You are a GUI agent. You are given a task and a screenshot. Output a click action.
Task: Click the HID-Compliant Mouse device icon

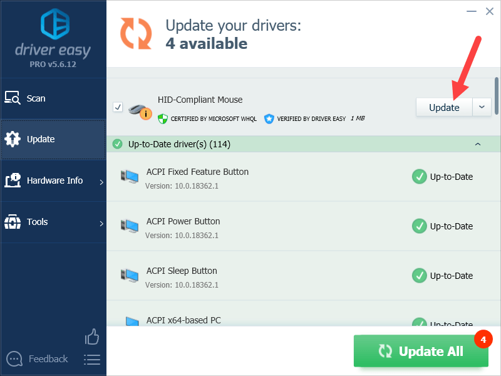pos(140,111)
